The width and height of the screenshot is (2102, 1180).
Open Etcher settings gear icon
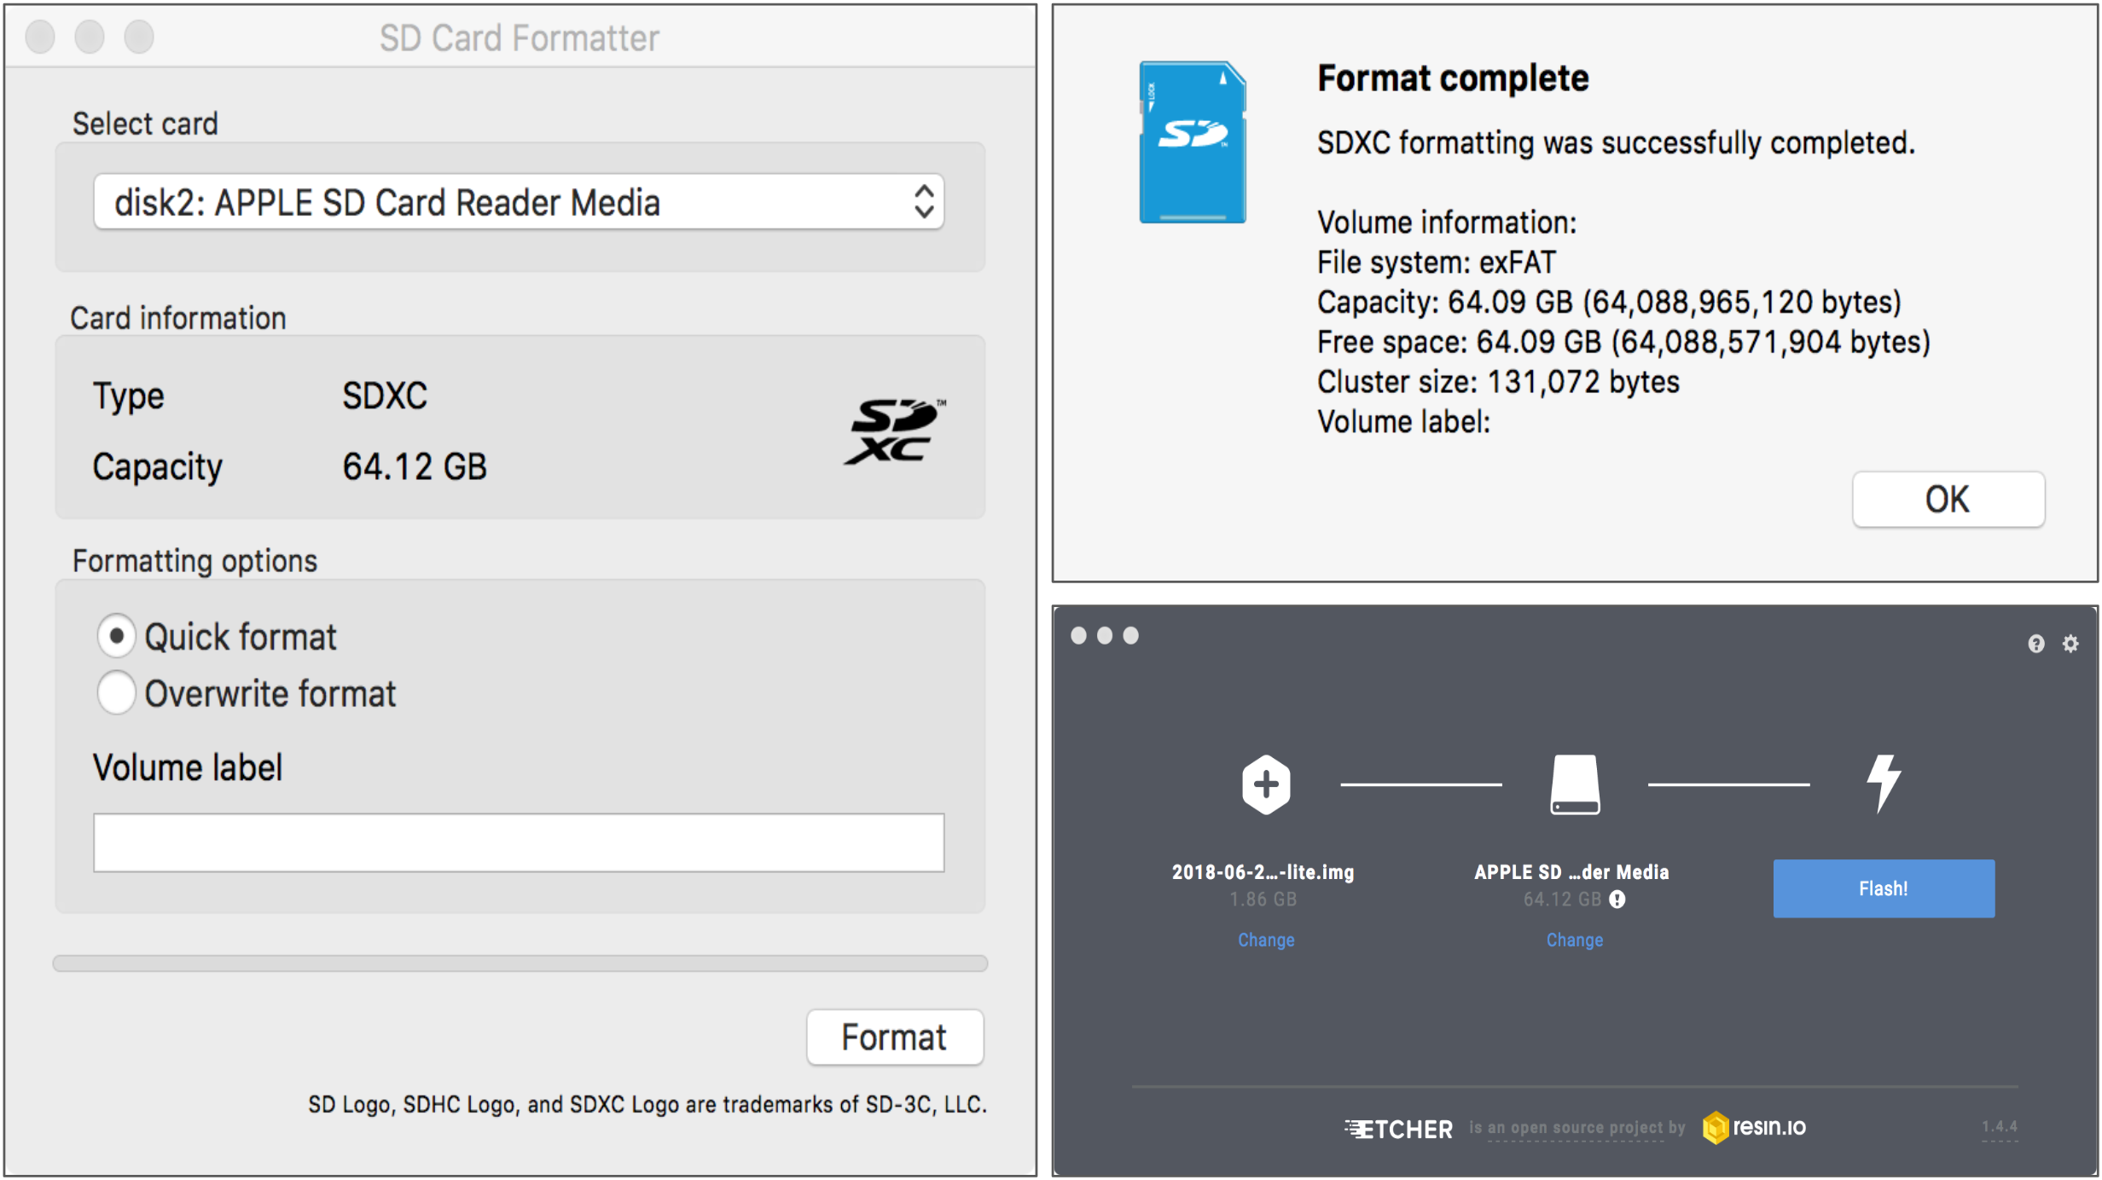point(2070,644)
